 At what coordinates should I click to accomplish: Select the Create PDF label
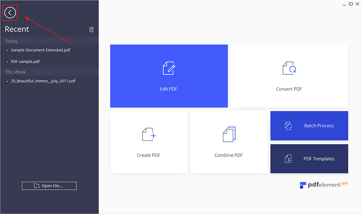coord(148,155)
